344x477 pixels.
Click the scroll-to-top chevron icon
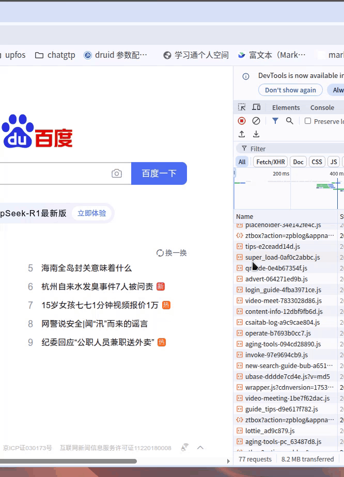pos(200,448)
